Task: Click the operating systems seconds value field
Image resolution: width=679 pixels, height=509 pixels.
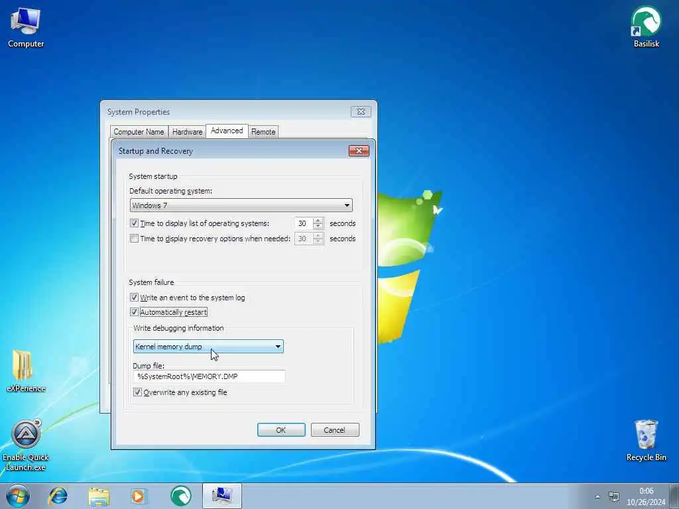Action: [304, 223]
